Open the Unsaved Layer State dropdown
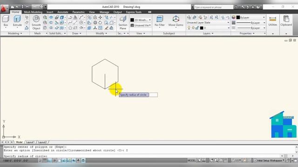The height and width of the screenshot is (167, 298). click(x=208, y=23)
